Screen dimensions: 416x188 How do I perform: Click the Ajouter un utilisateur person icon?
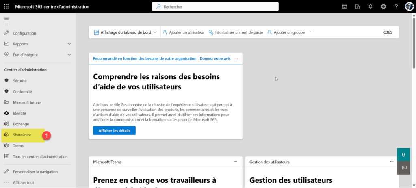click(x=165, y=32)
